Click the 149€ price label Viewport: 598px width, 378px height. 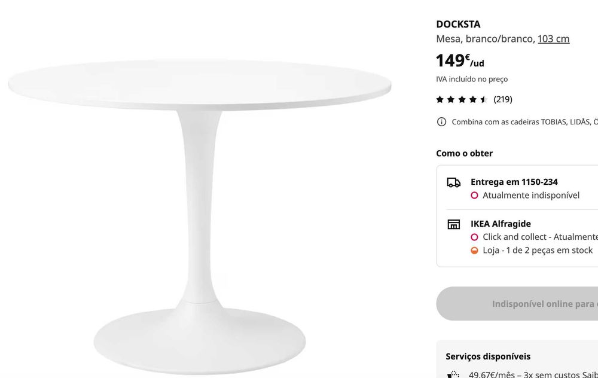click(460, 61)
